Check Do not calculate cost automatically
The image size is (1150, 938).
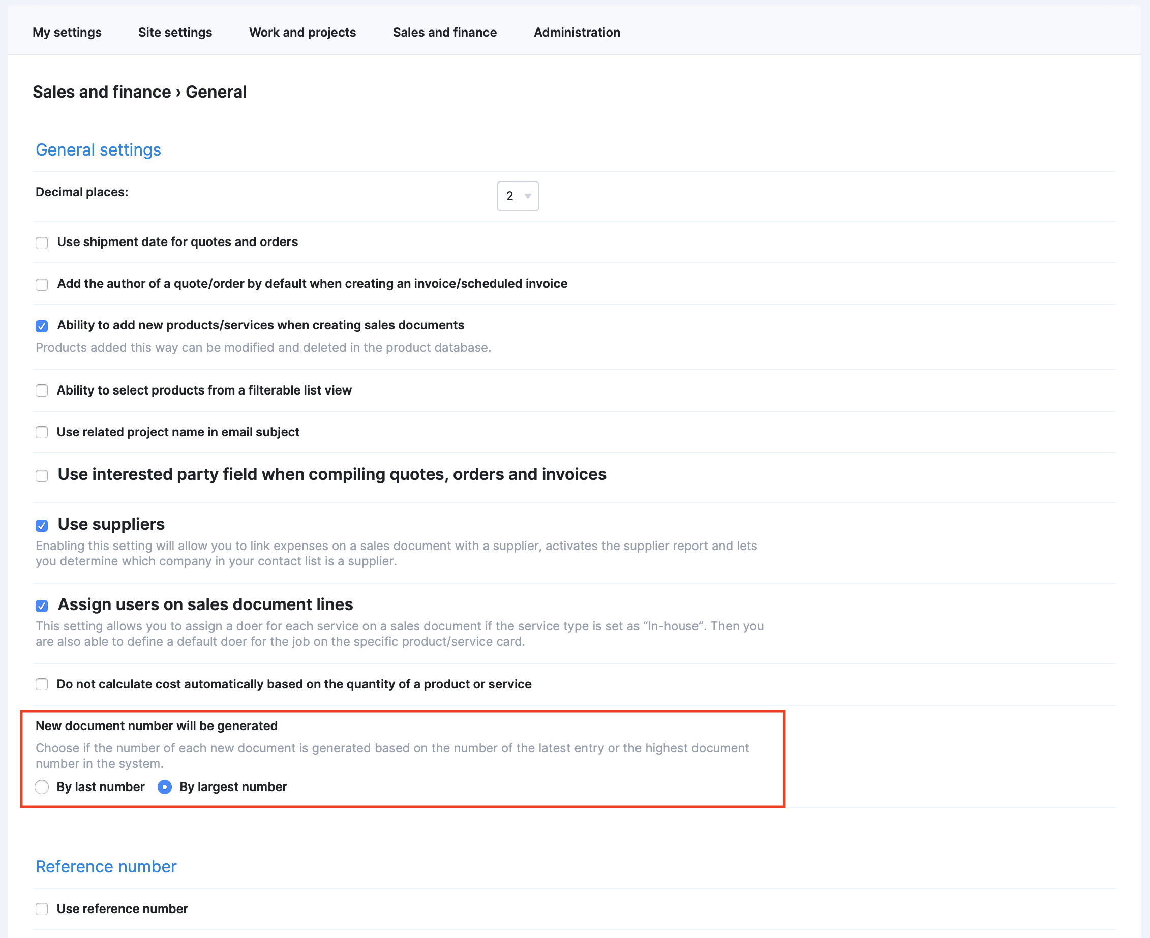(x=42, y=684)
